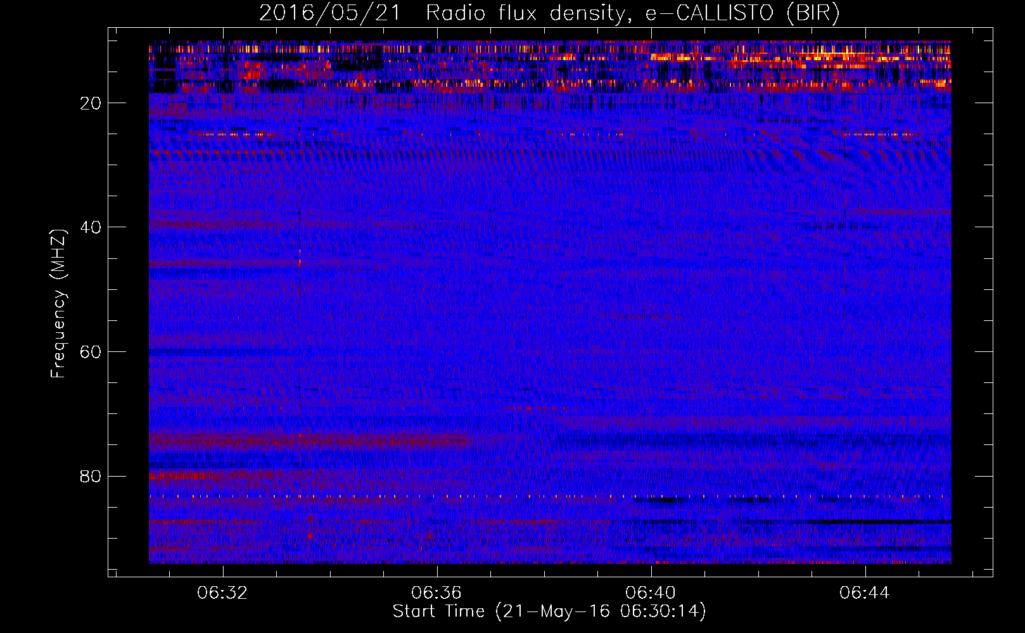
Task: Click the '80' frequency tick label
Action: 91,476
